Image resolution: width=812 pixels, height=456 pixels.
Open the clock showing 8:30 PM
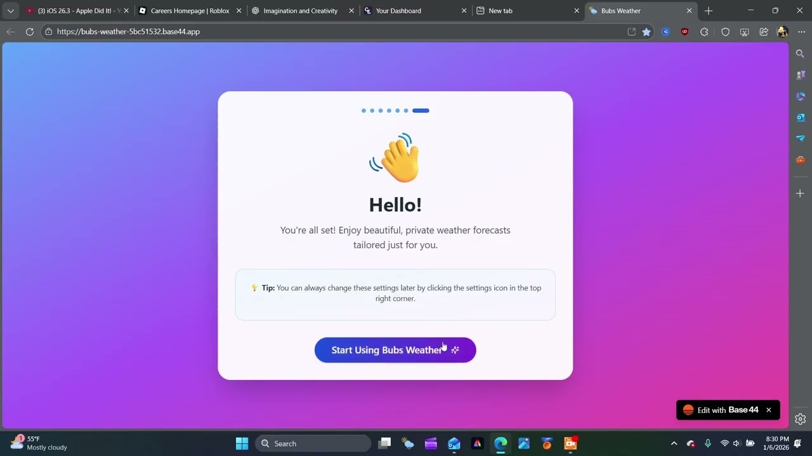click(777, 443)
